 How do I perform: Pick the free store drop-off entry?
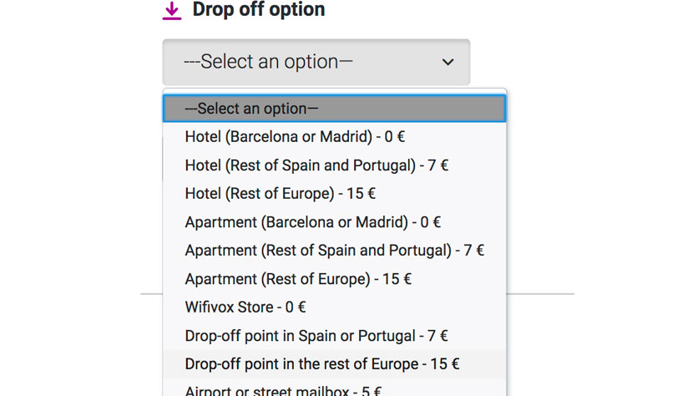(x=334, y=307)
